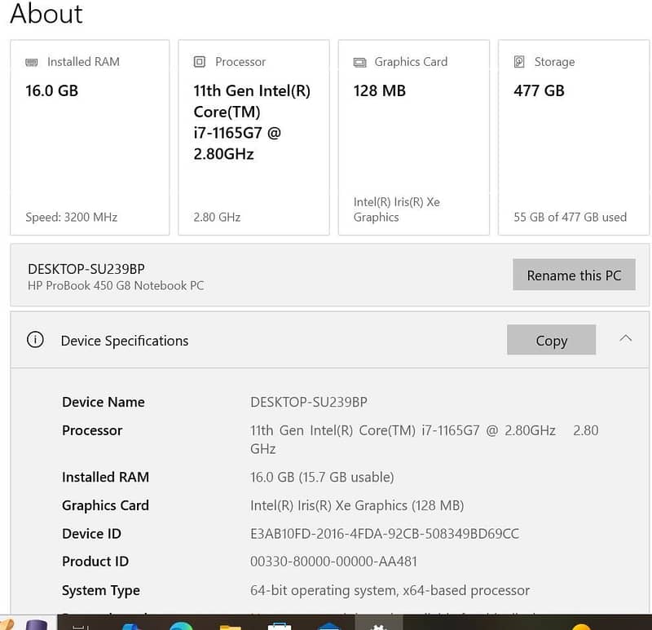Click the 55 GB of 477 GB used text

(x=570, y=217)
